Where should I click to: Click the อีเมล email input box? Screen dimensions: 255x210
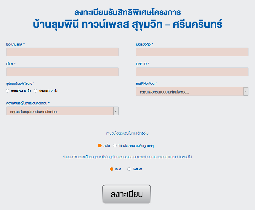coord(62,72)
